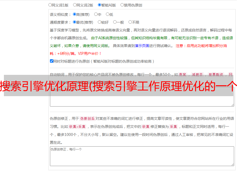Image resolution: width=237 pixels, height=171 pixels.
Task: Click into the 伪原创修正 text area
Action: click(x=142, y=156)
